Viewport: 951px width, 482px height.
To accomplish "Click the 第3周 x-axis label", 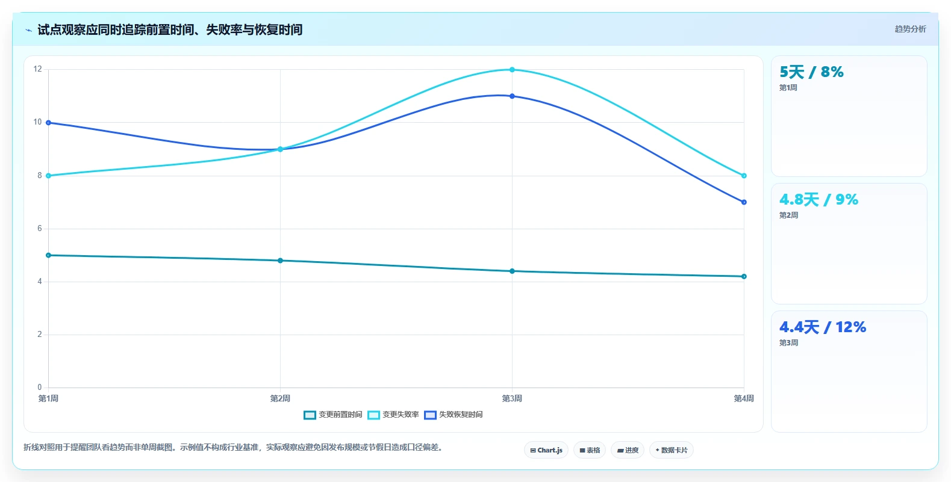I will [x=512, y=398].
